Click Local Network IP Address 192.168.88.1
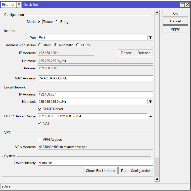Viewport: 191px width, 191px height. [x=95, y=94]
